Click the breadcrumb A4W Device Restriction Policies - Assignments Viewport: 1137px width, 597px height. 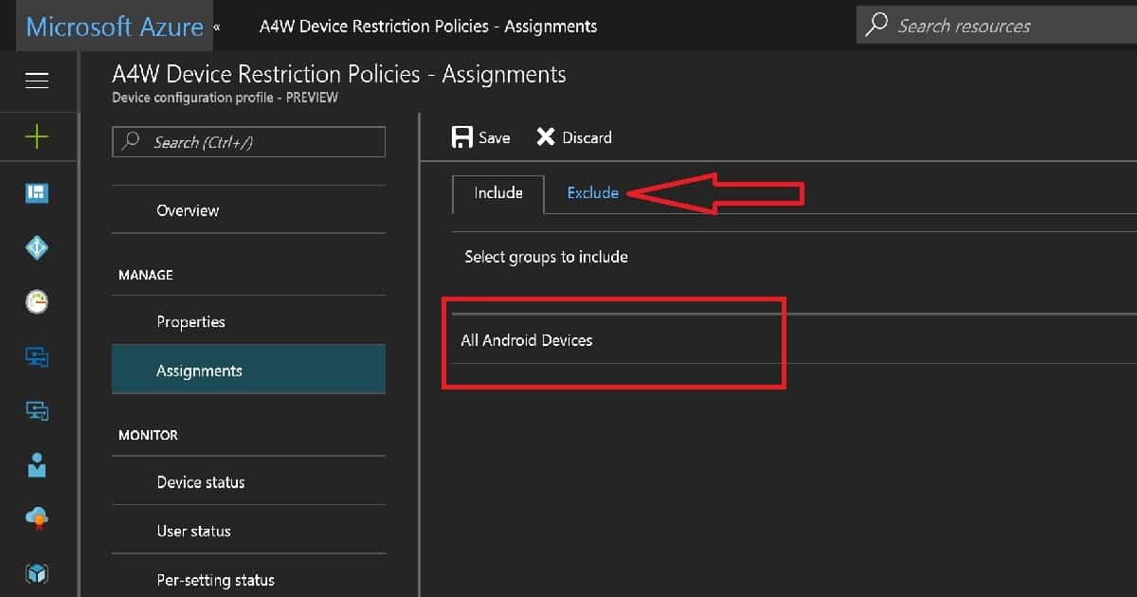pyautogui.click(x=428, y=27)
